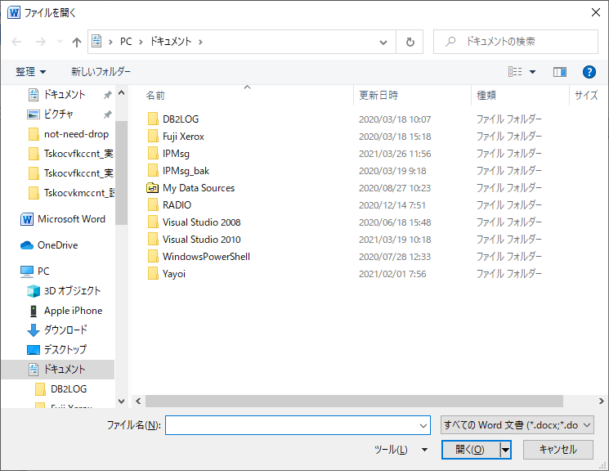Select Visual Studio 2008 folder icon

pyautogui.click(x=153, y=222)
